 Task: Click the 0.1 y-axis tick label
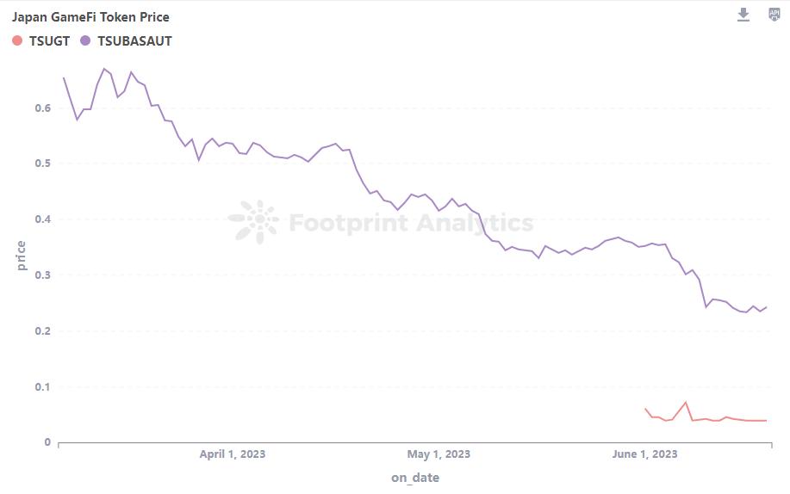pyautogui.click(x=42, y=387)
